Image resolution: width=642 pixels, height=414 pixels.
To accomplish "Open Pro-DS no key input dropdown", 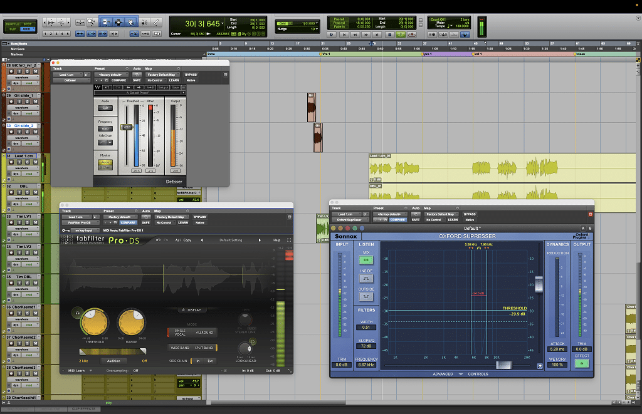I will click(85, 230).
